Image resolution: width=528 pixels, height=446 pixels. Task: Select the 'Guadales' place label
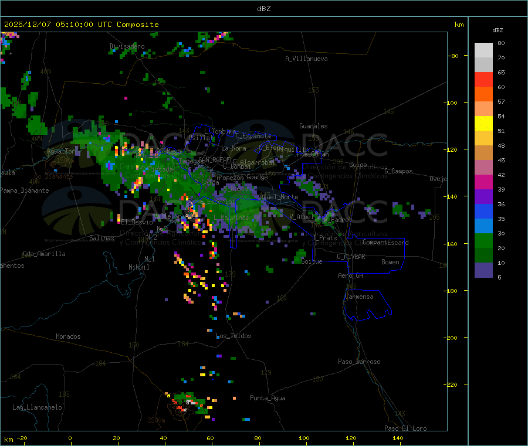(313, 126)
